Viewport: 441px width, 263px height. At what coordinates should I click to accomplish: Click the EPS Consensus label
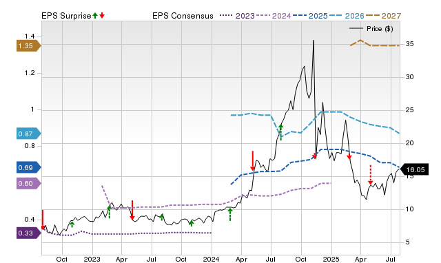tap(183, 16)
